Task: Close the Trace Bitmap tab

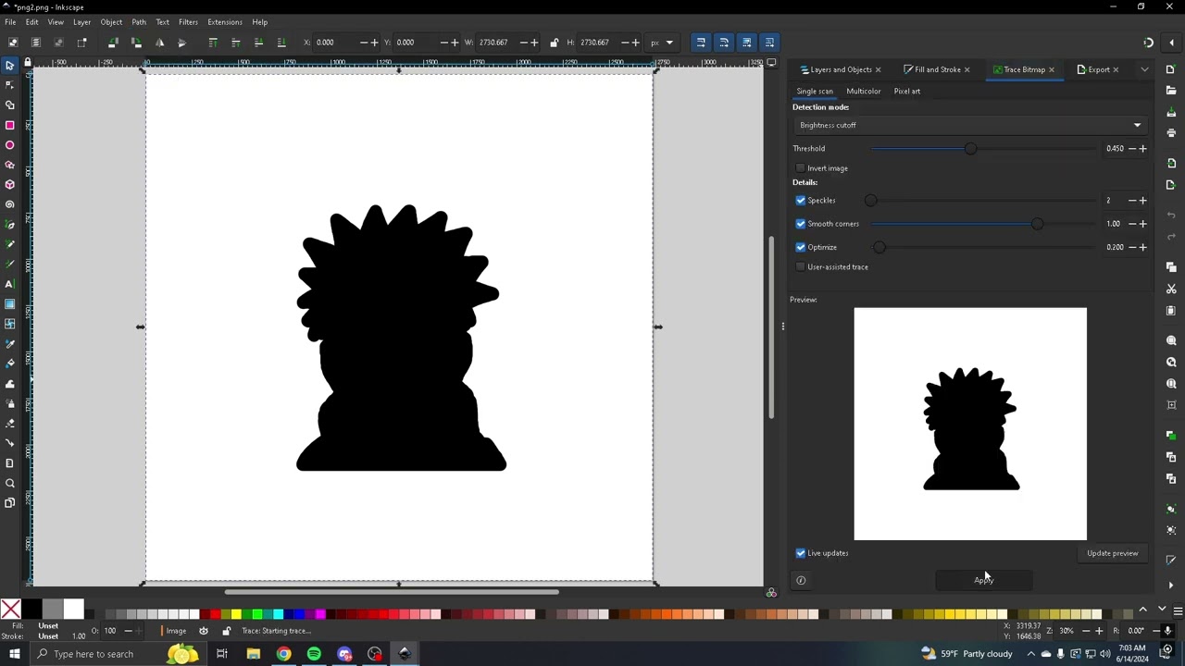Action: point(1051,69)
